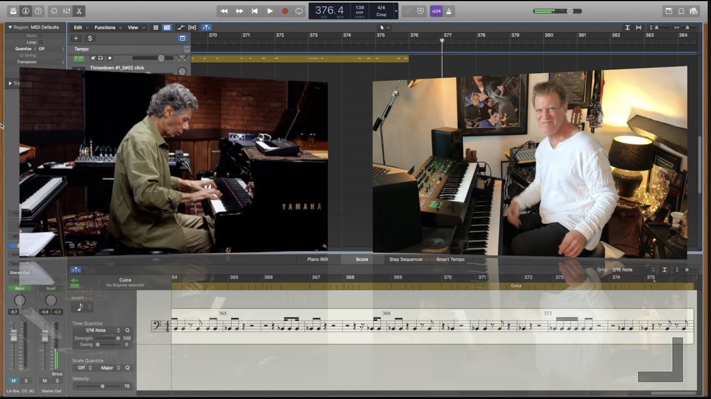Click horizontal auto zoom icon
Viewport: 711px width, 399px height.
pos(639,27)
